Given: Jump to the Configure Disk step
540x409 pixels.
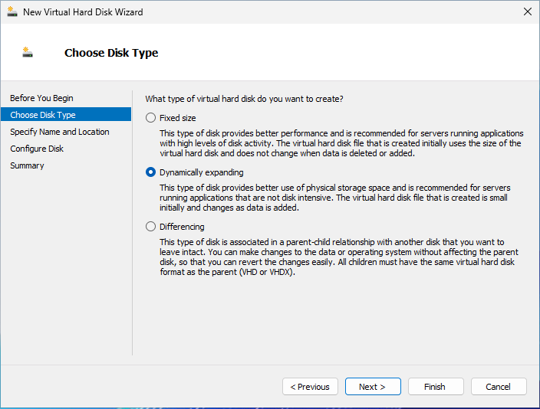Looking at the screenshot, I should [x=37, y=149].
